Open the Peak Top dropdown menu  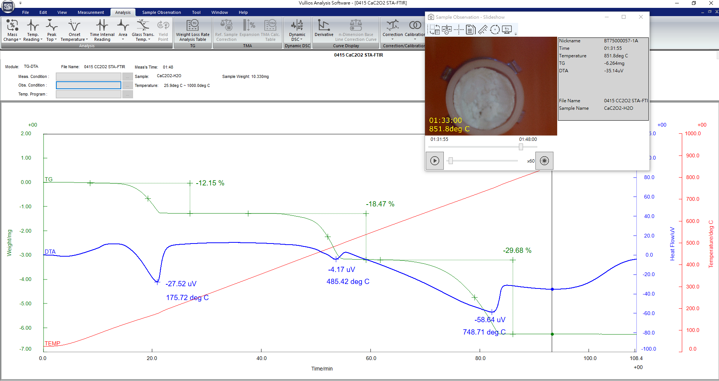tap(52, 39)
